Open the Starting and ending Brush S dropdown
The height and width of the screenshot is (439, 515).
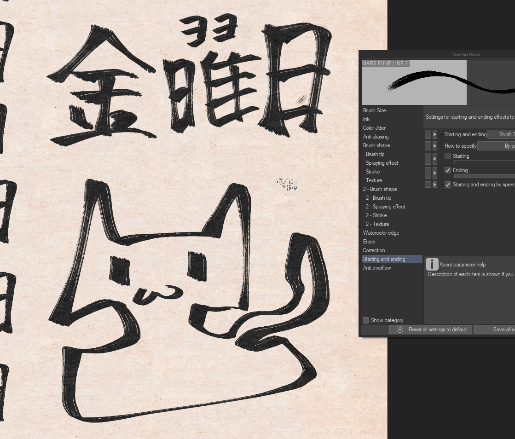tap(501, 134)
